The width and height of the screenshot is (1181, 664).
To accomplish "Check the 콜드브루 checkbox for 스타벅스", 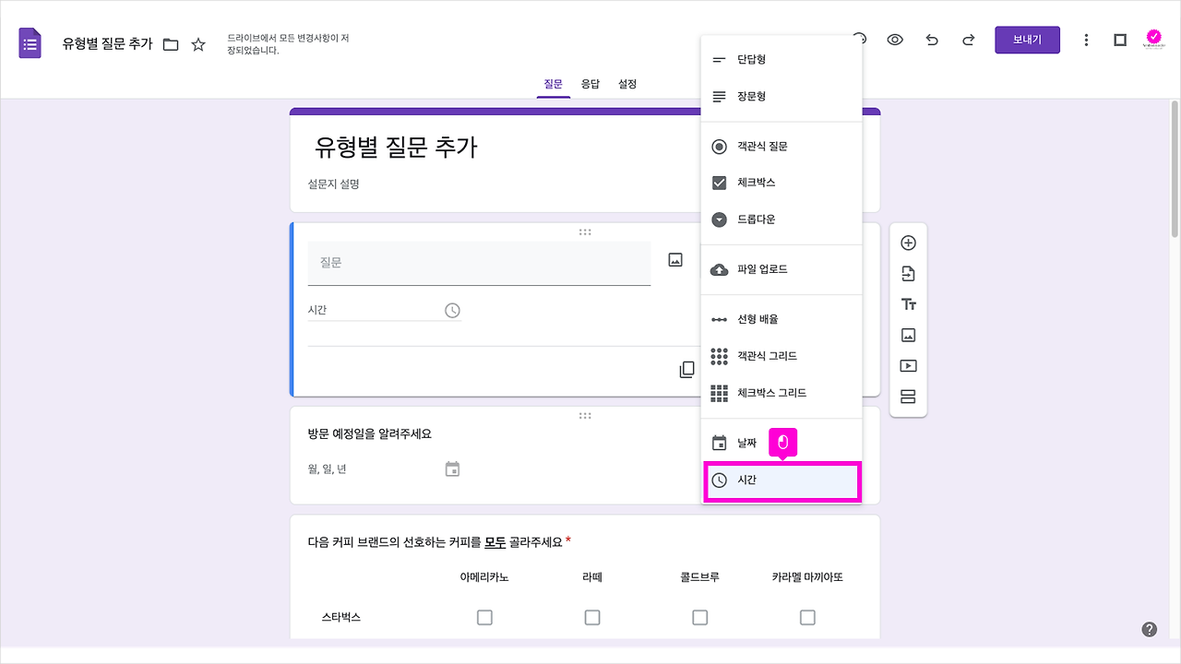I will [699, 617].
